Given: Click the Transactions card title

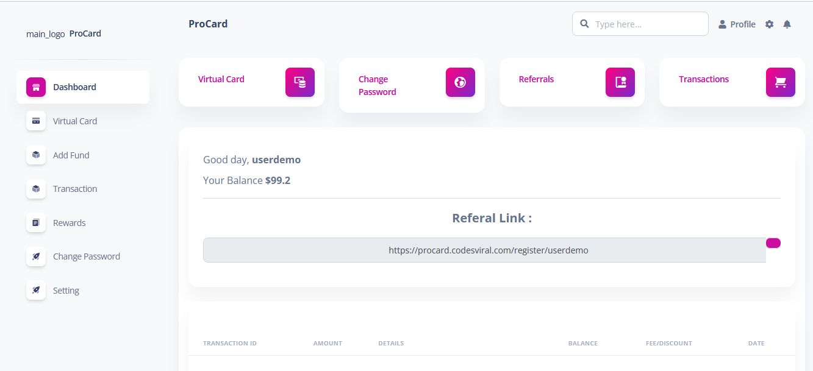Looking at the screenshot, I should point(703,79).
